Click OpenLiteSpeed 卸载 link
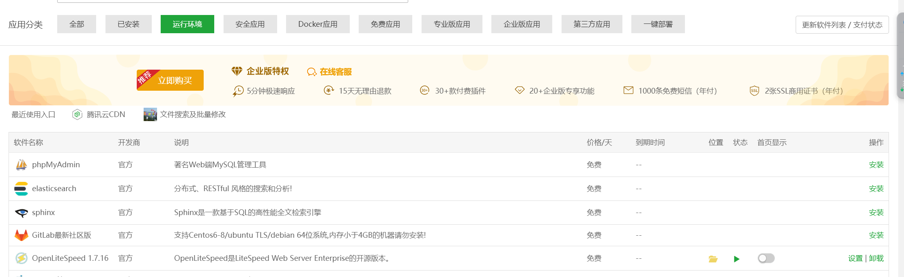This screenshot has width=904, height=277. pos(876,258)
